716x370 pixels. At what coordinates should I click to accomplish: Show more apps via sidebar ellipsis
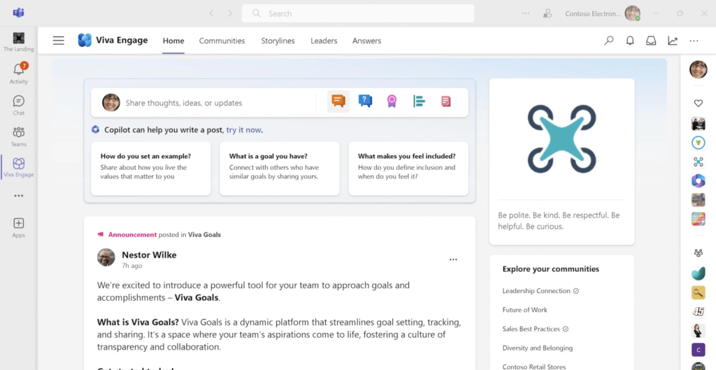(x=19, y=196)
